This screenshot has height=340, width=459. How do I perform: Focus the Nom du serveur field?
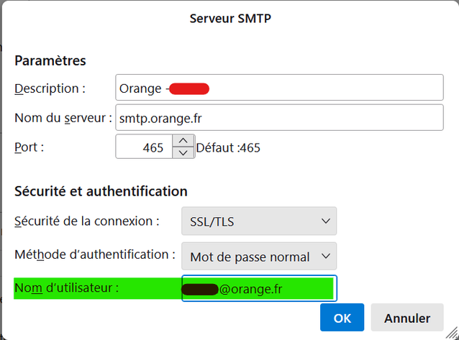278,118
